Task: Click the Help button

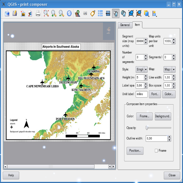Action: coord(11,175)
